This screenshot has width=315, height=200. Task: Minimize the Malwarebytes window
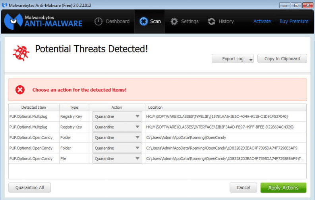tap(284, 5)
